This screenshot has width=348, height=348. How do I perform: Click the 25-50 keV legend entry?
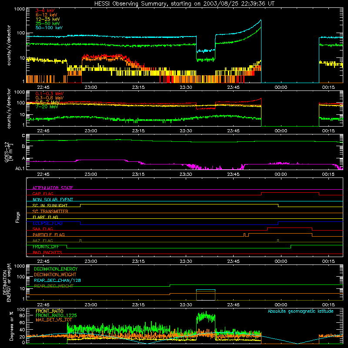coord(48,23)
